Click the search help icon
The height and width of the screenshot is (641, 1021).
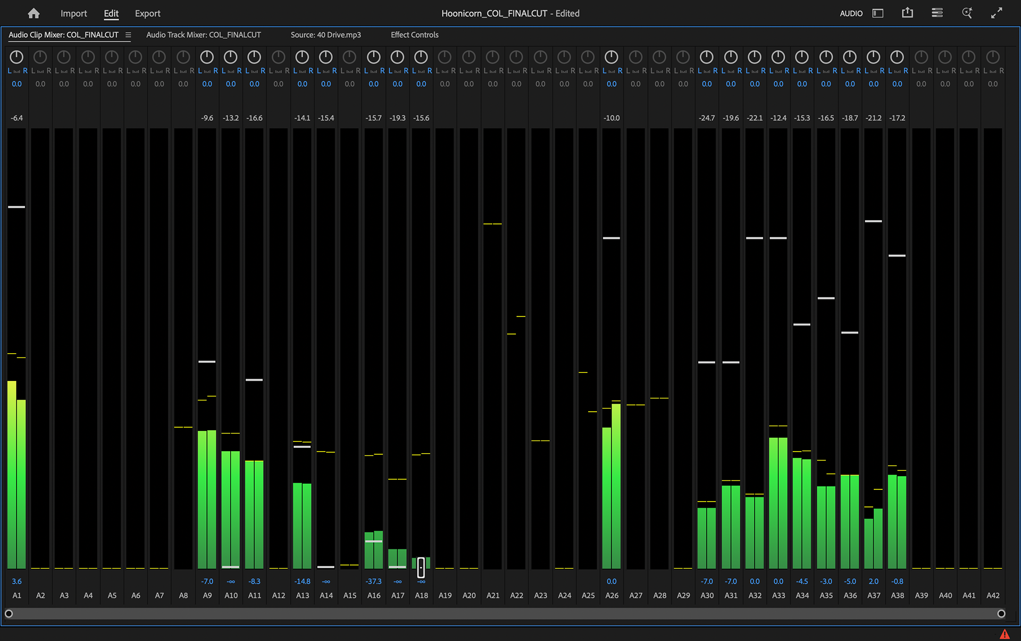click(967, 13)
